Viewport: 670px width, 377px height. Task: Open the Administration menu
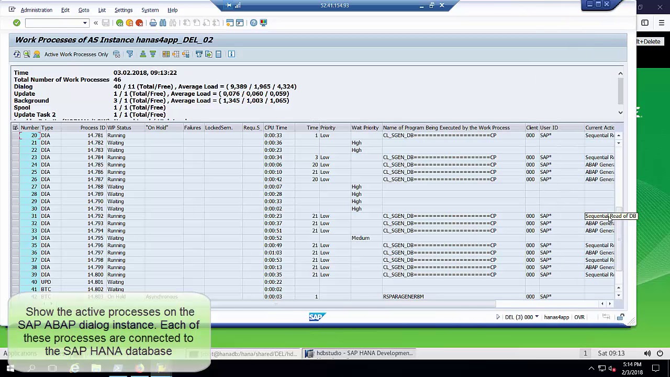[x=36, y=10]
